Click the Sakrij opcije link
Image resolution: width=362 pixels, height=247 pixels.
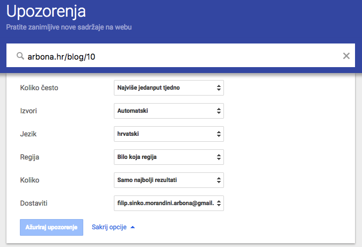pos(109,227)
